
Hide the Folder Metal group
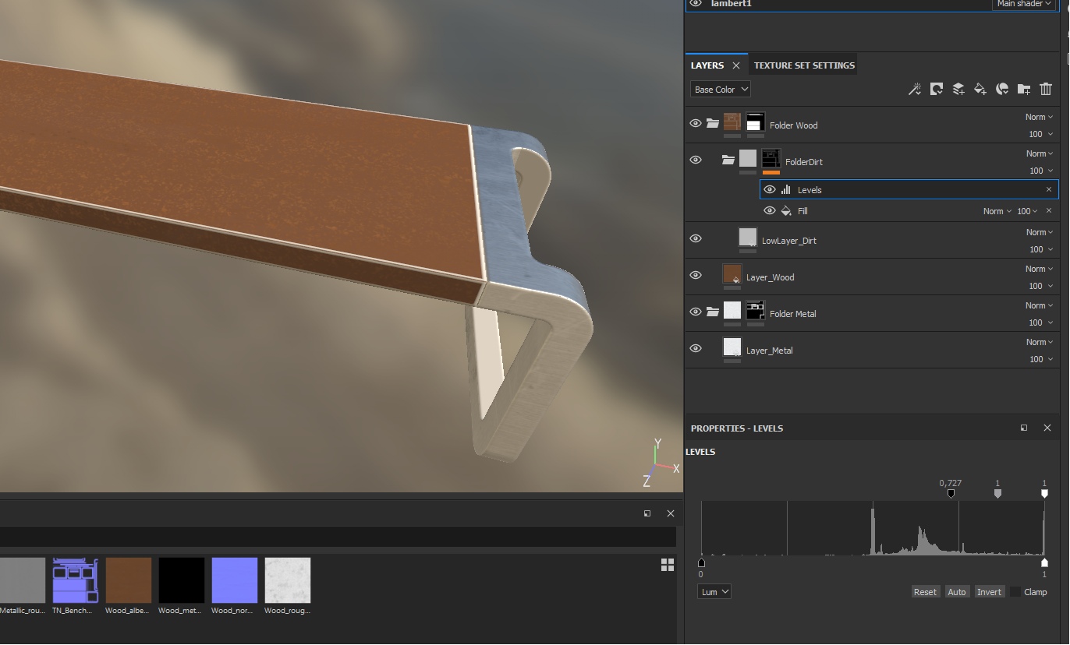tap(696, 312)
